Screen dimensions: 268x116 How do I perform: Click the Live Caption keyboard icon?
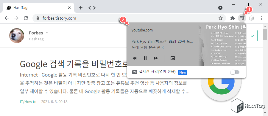135,72
